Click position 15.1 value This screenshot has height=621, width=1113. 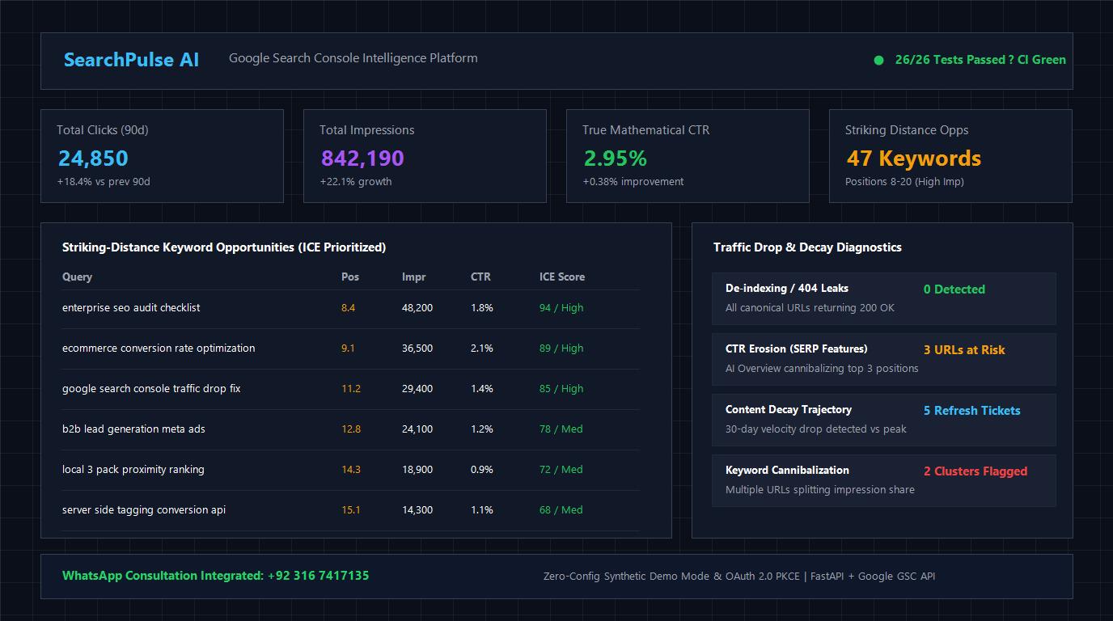click(x=351, y=510)
